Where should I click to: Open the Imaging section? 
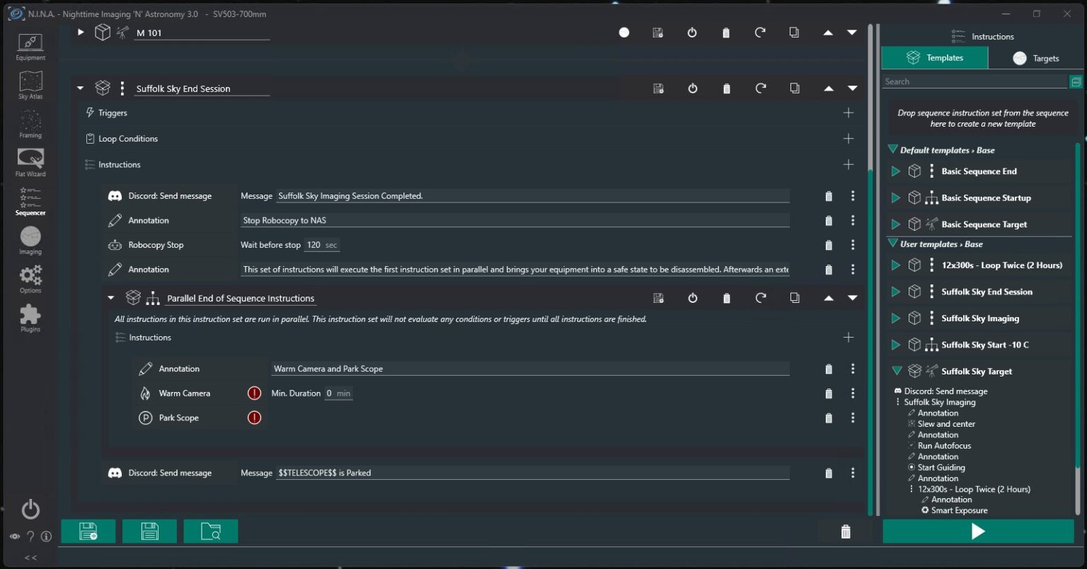(x=30, y=241)
